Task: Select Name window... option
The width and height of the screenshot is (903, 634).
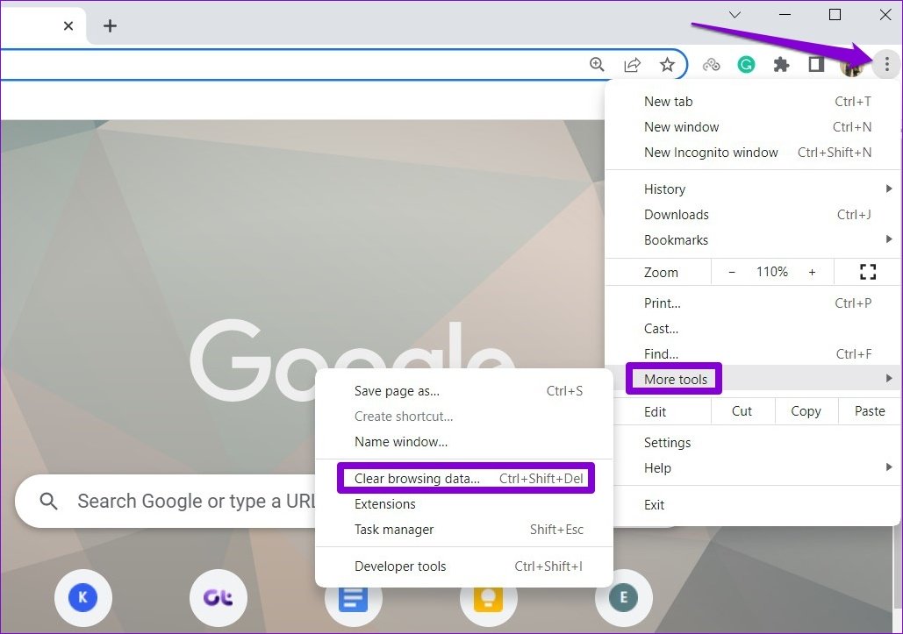Action: point(464,441)
